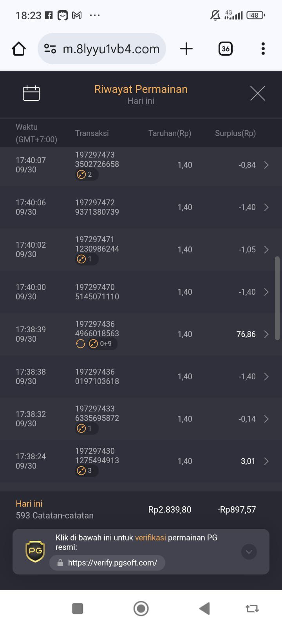Click the orange verifikasi link text
This screenshot has width=282, height=627.
(150, 538)
